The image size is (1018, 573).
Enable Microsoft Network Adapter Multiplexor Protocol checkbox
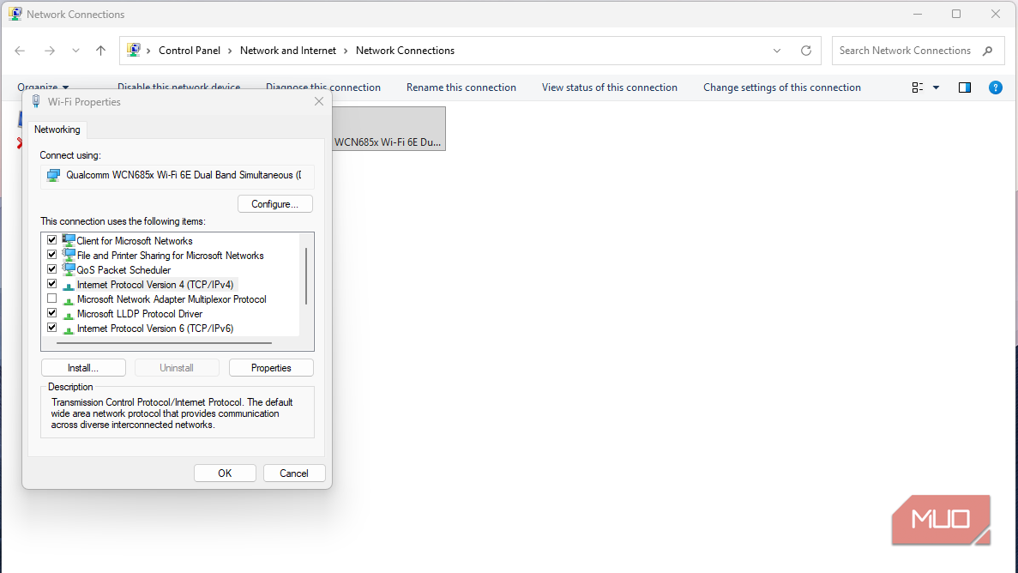click(x=52, y=299)
